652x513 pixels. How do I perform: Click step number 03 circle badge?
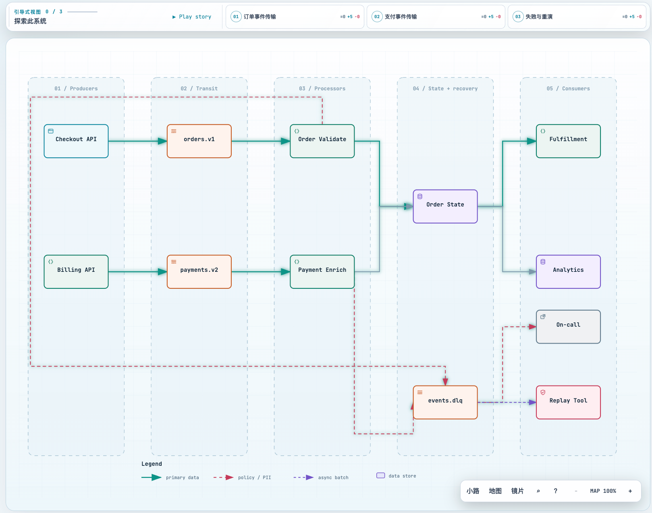[518, 17]
